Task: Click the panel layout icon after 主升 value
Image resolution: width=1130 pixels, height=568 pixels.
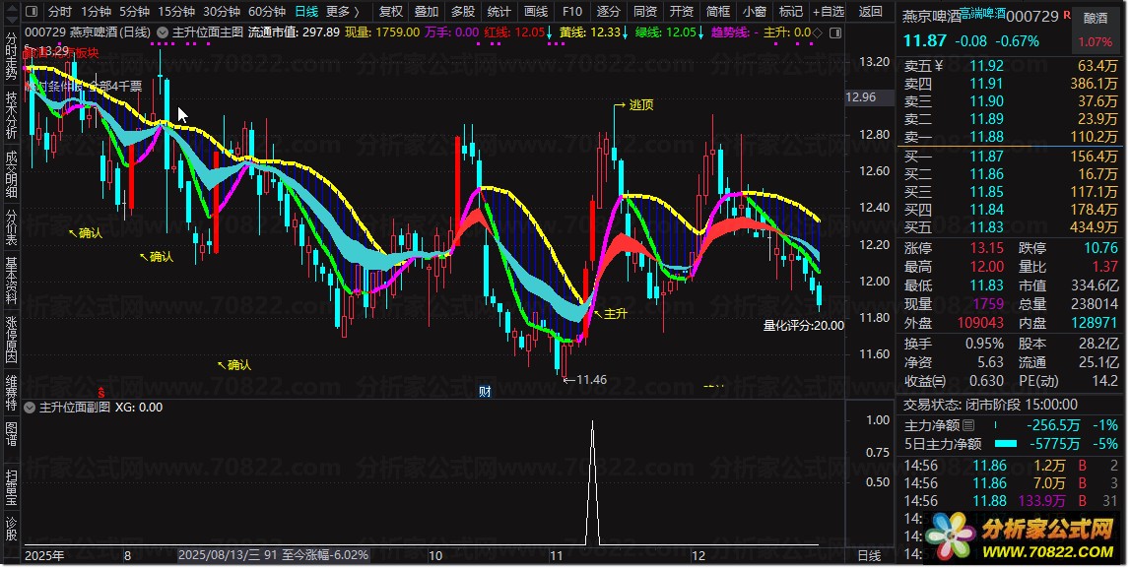Action: point(835,32)
